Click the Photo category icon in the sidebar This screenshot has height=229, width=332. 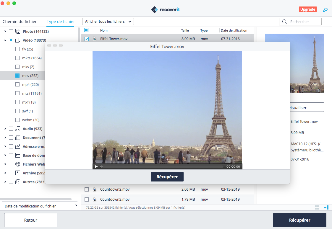pos(17,31)
